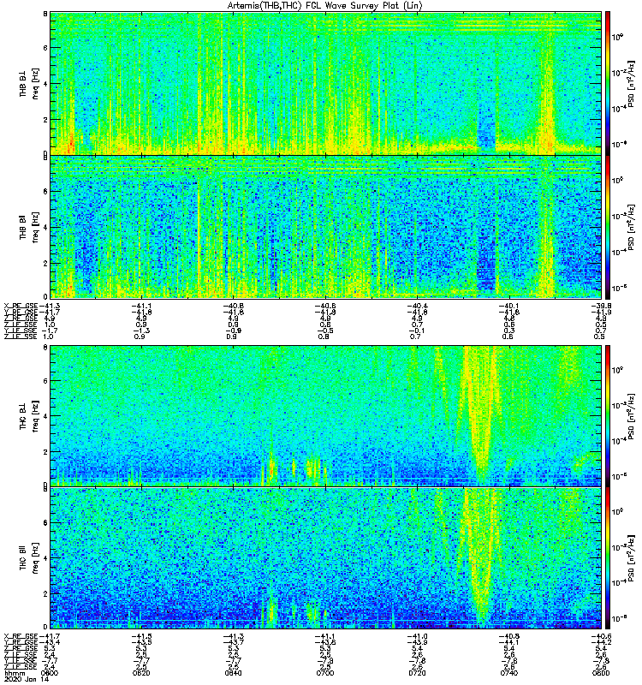
Task: Click the THC Y_RE_GSE value '-44.2'
Action: click(602, 642)
